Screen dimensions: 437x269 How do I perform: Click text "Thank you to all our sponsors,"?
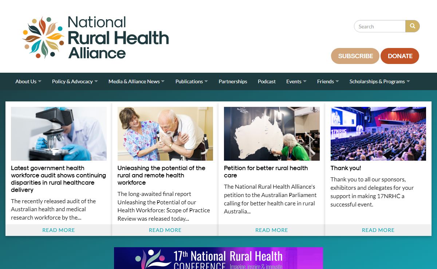(368, 179)
